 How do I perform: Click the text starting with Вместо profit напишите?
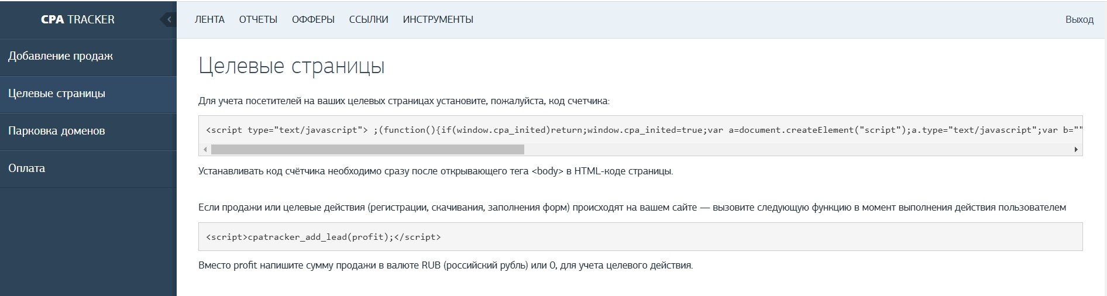point(445,265)
